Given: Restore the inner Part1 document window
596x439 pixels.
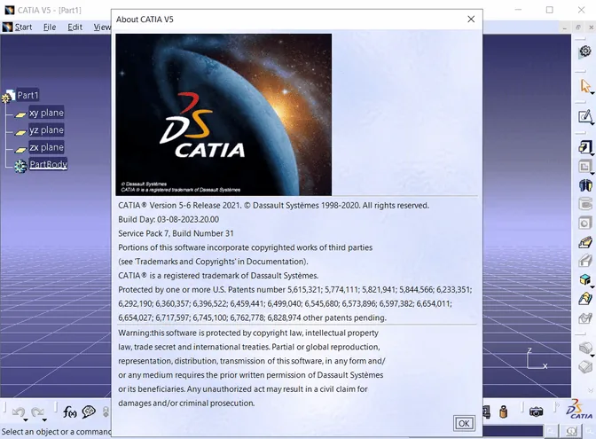Looking at the screenshot, I should click(x=577, y=27).
